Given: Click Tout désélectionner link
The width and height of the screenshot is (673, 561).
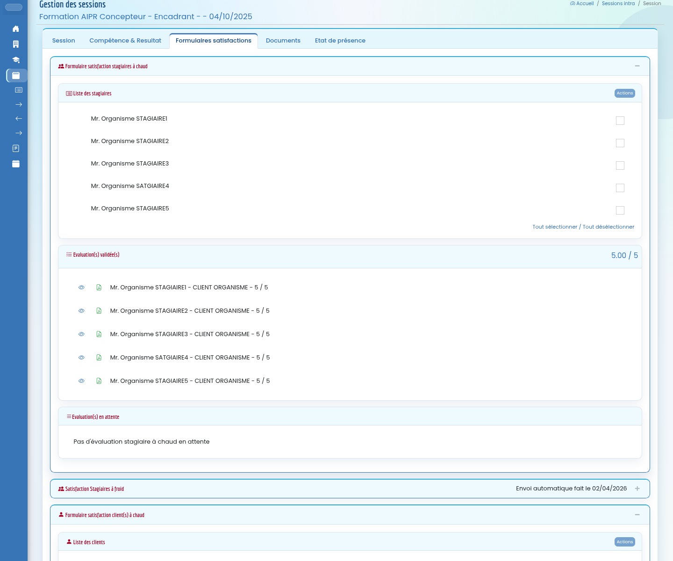Looking at the screenshot, I should coord(609,227).
